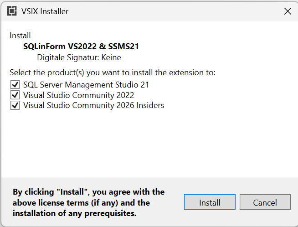Click the Install heading at the top
This screenshot has width=298, height=227.
point(20,35)
